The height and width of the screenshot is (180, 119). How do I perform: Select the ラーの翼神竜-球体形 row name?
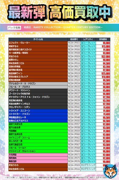pos(18,53)
